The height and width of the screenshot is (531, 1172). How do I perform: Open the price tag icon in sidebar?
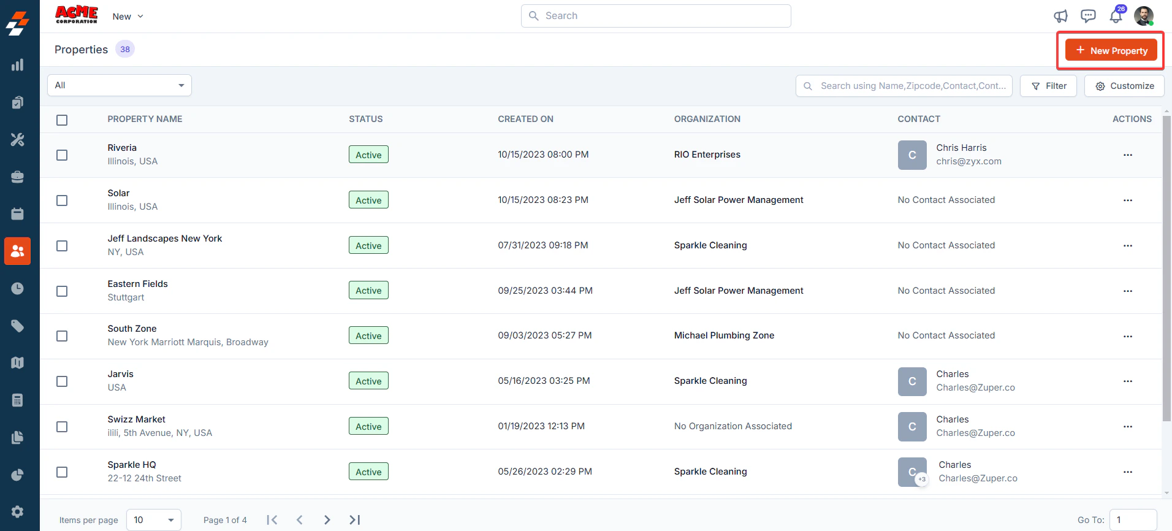[17, 326]
